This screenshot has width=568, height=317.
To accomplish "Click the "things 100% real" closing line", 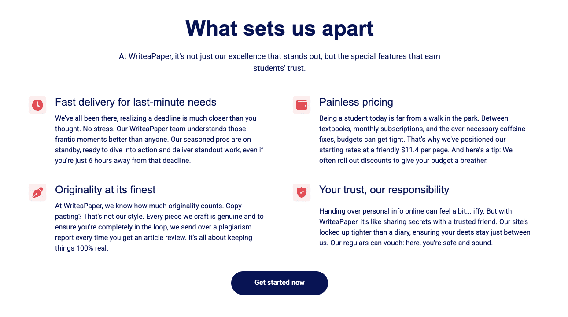I will [x=81, y=248].
